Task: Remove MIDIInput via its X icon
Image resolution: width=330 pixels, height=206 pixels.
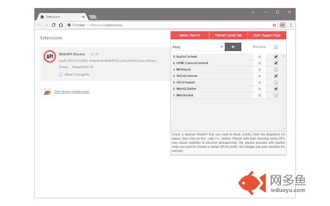Action: [259, 70]
